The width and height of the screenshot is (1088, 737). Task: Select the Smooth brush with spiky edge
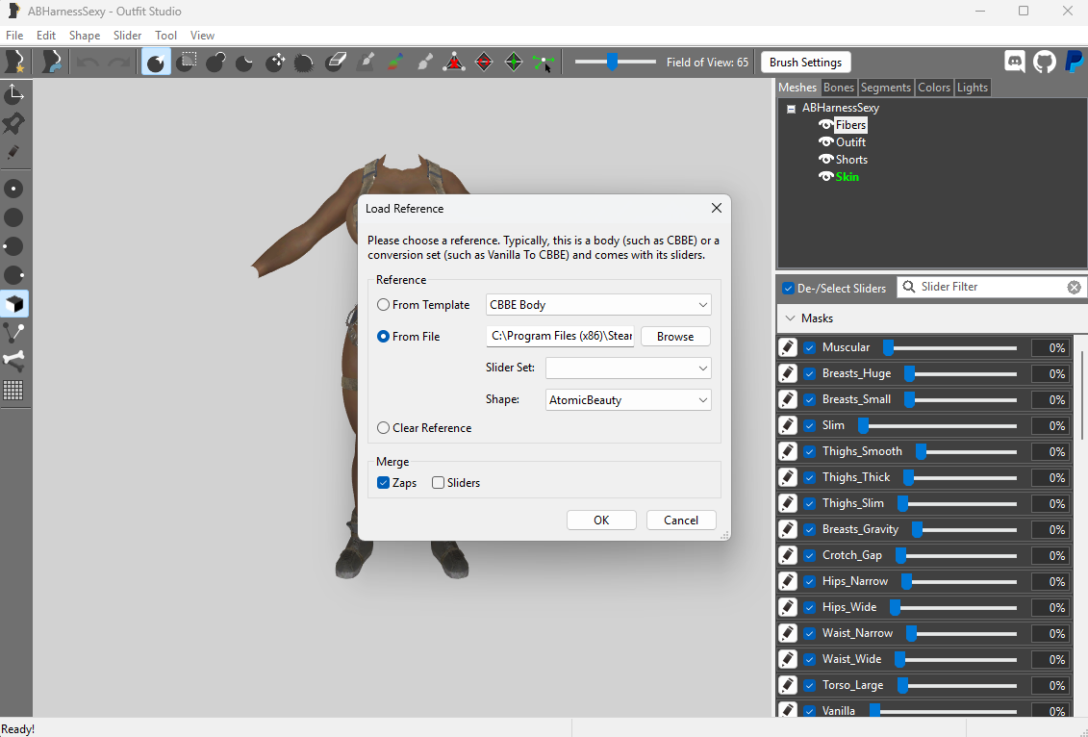tap(304, 62)
